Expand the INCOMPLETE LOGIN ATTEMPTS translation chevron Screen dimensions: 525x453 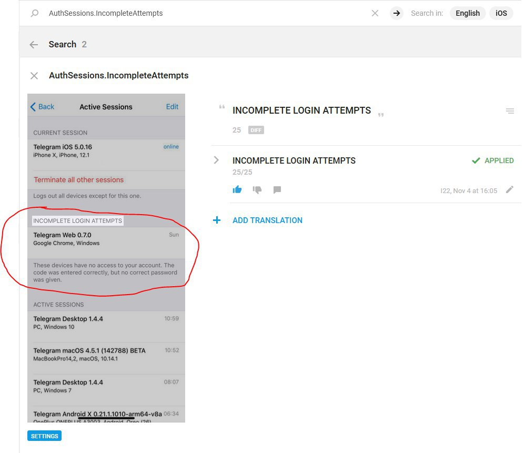click(x=216, y=160)
